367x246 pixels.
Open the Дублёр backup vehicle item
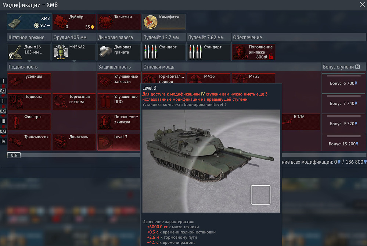(74, 22)
